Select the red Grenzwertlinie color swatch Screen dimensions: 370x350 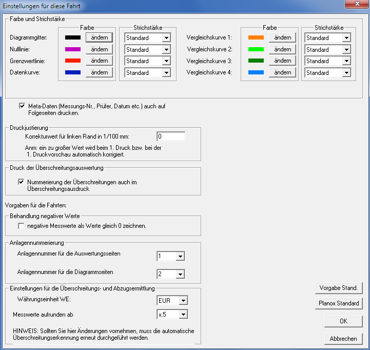[73, 61]
